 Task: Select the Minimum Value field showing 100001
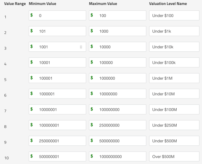pyautogui.click(x=57, y=78)
